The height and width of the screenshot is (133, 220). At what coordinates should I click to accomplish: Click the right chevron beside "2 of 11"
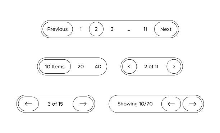174,66
